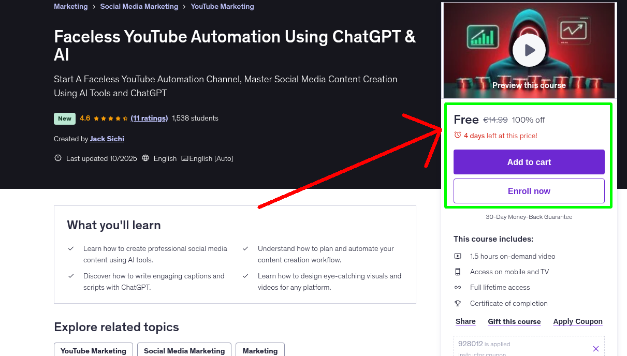The width and height of the screenshot is (627, 356).
Task: Open the Marketing breadcrumb link
Action: tap(70, 6)
